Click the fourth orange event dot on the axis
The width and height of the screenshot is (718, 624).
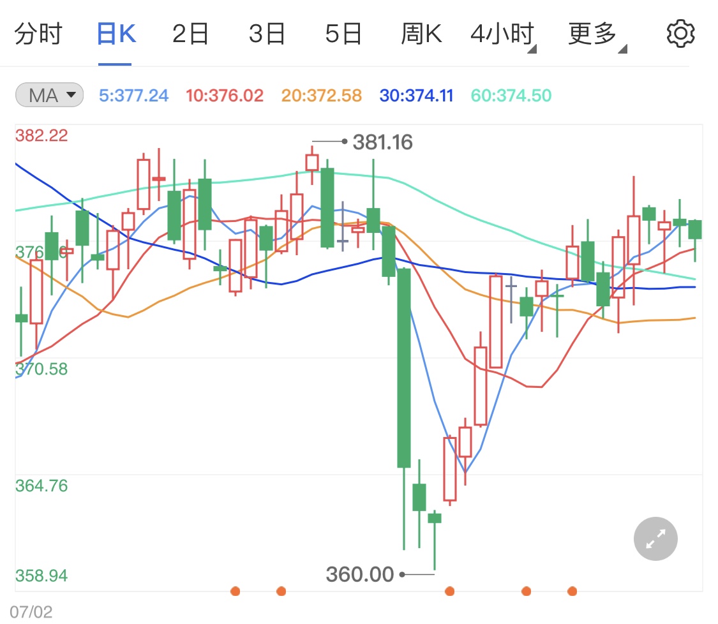point(526,591)
